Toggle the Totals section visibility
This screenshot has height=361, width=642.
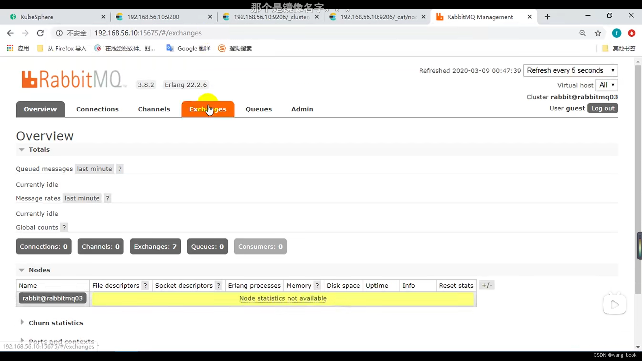[x=21, y=149]
